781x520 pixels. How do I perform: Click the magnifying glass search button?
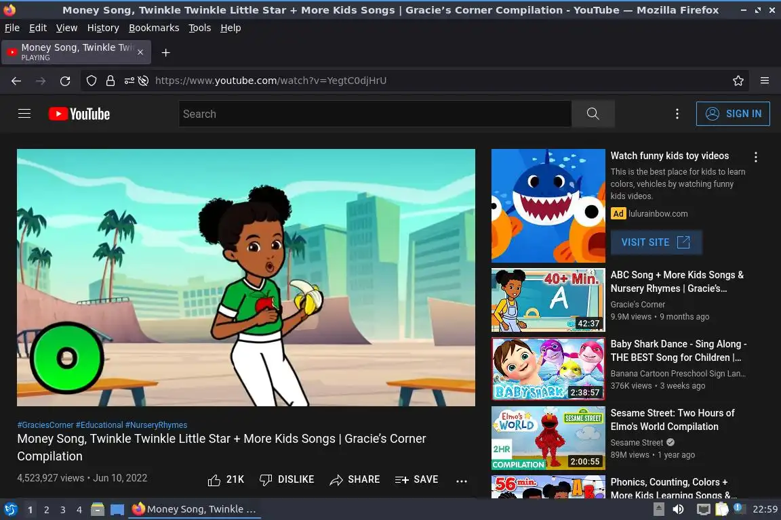point(593,114)
